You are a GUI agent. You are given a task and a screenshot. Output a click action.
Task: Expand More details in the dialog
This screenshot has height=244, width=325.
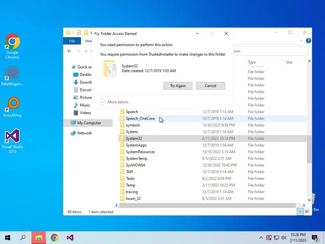pos(114,102)
